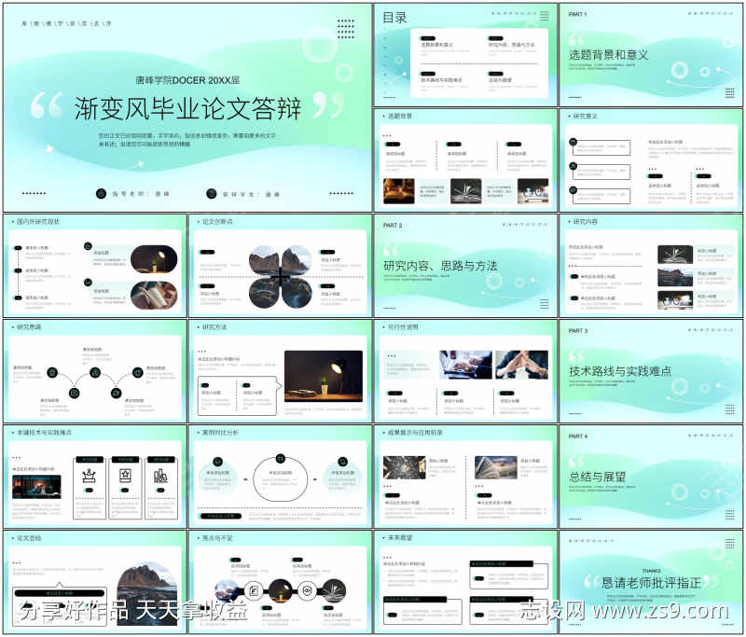Click first numbered circle icon on 研究意义 slide
The image size is (746, 637).
(573, 142)
